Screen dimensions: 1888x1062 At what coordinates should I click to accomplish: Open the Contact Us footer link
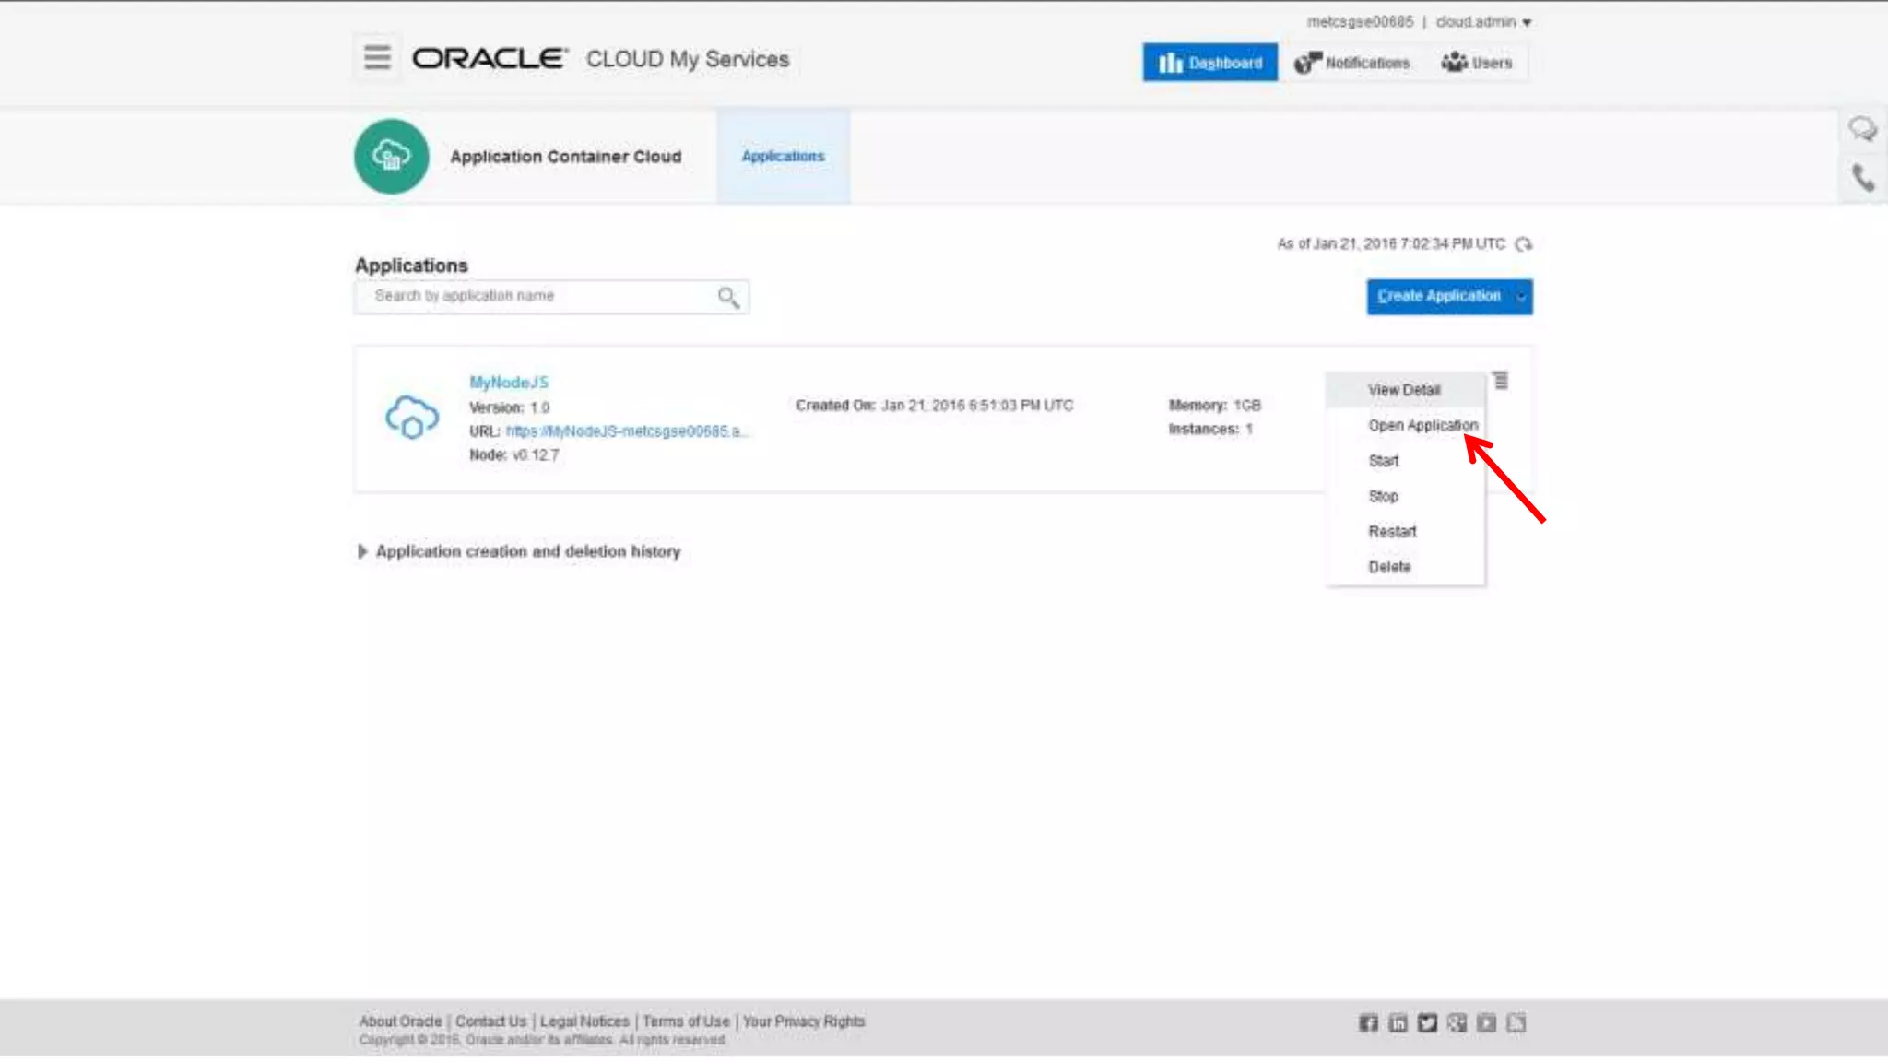point(490,1021)
